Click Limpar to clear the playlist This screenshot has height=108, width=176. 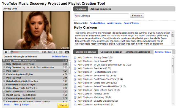tap(26, 104)
